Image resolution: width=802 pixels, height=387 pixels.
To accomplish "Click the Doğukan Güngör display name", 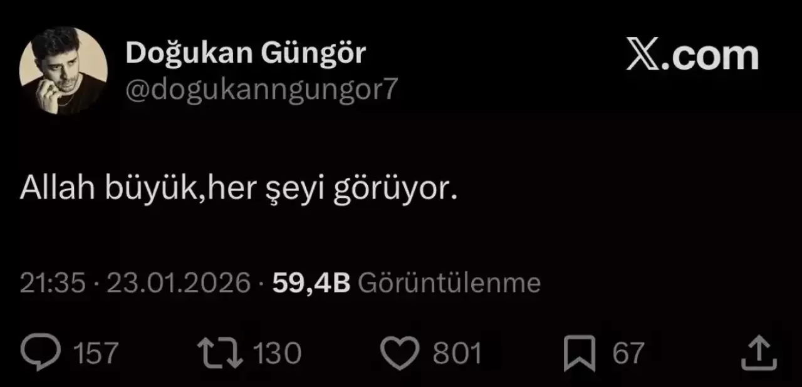I will pos(245,54).
